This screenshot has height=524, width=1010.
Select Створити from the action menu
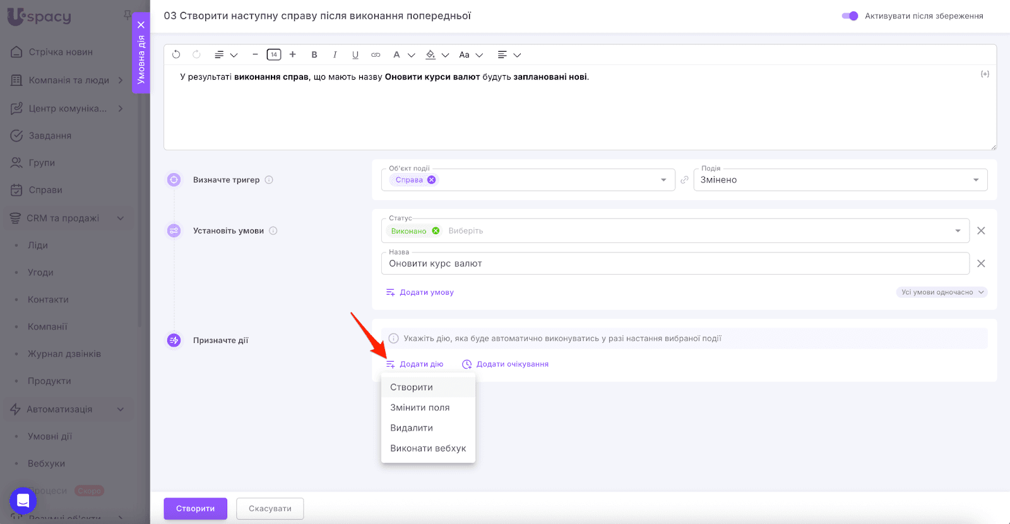click(412, 387)
